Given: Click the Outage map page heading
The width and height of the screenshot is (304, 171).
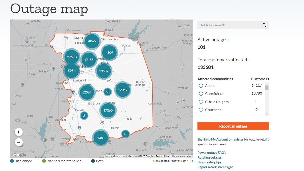Looking at the screenshot, I should tap(49, 9).
